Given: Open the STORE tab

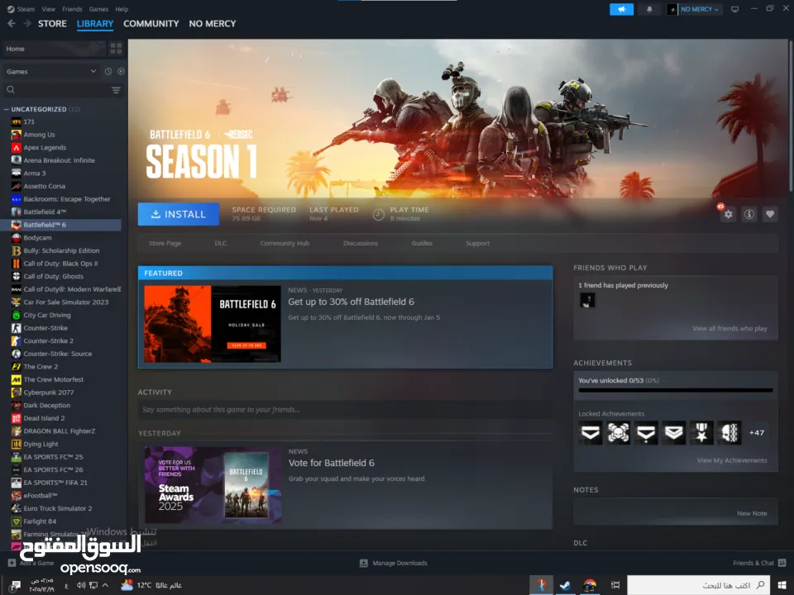Looking at the screenshot, I should 52,24.
